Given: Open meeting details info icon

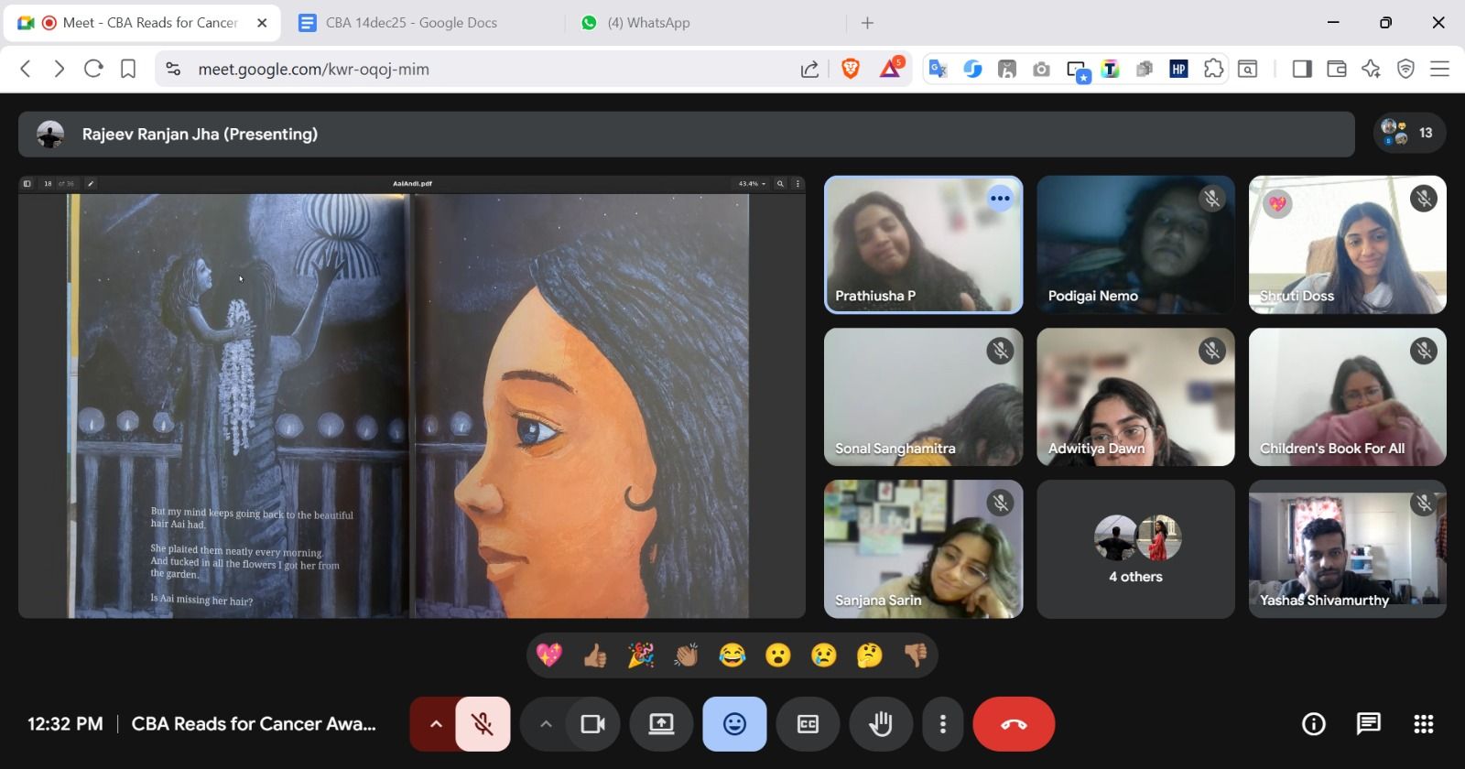Looking at the screenshot, I should tap(1313, 724).
